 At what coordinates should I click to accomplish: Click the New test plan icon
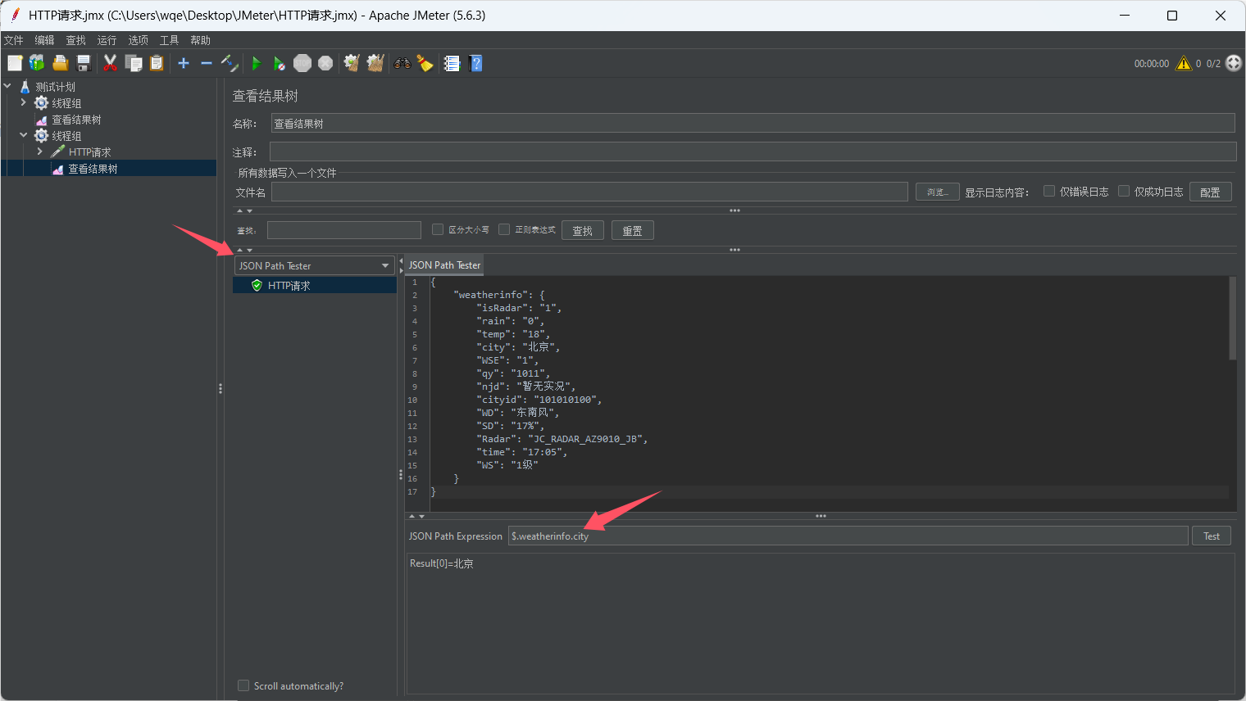click(15, 63)
